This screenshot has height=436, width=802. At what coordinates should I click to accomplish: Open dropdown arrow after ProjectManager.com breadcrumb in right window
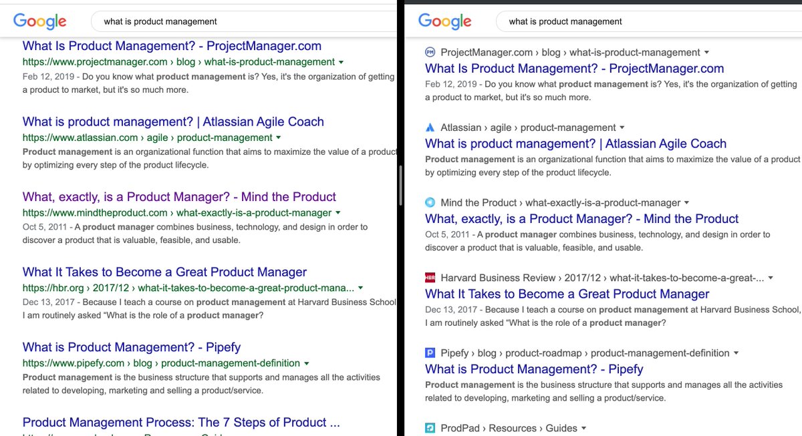coord(706,53)
